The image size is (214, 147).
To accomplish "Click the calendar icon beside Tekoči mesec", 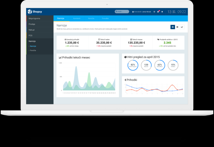I will click(131, 39).
